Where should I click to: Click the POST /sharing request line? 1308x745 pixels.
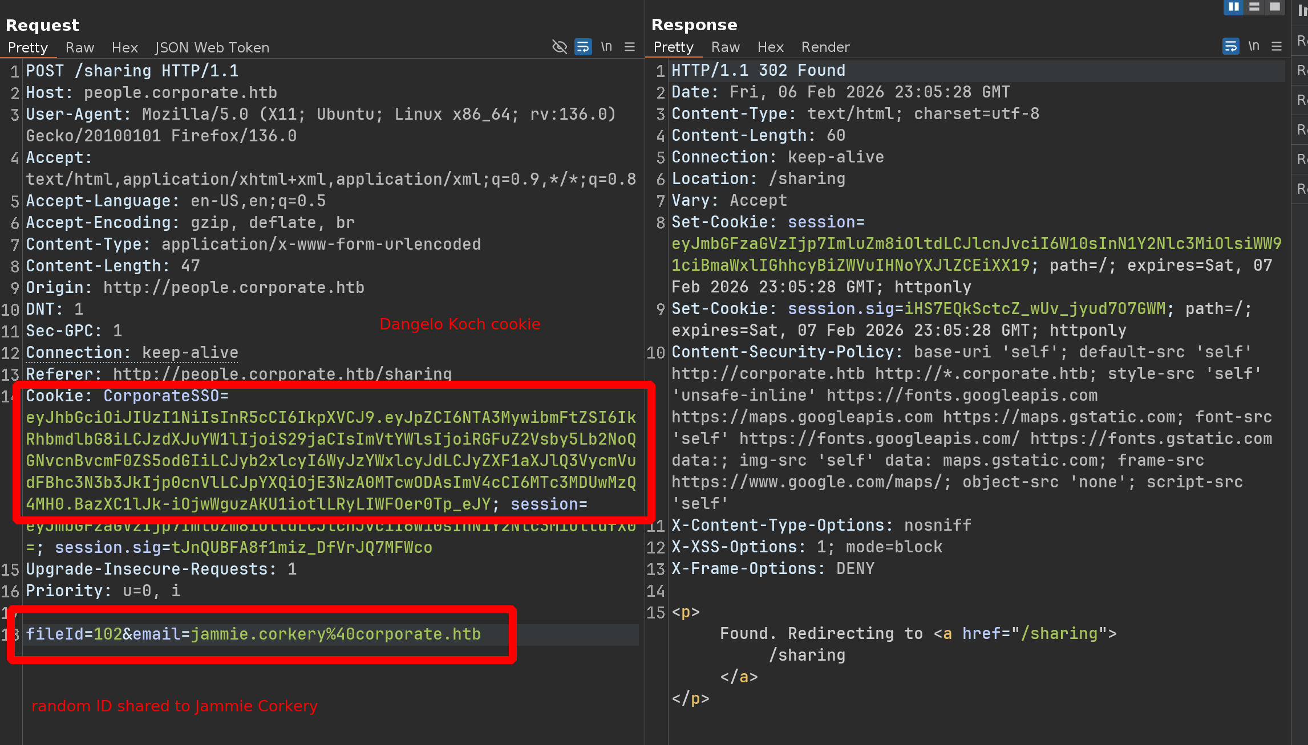tap(132, 71)
